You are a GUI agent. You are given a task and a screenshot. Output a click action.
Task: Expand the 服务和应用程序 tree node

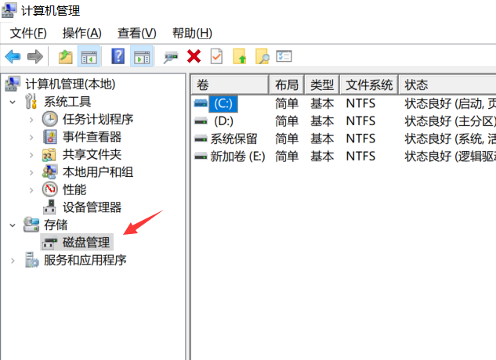[x=13, y=261]
